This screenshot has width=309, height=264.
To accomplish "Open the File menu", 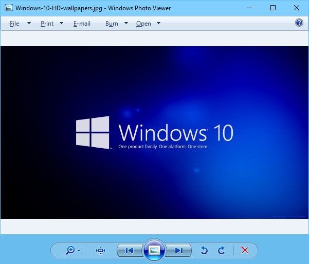I will (14, 24).
